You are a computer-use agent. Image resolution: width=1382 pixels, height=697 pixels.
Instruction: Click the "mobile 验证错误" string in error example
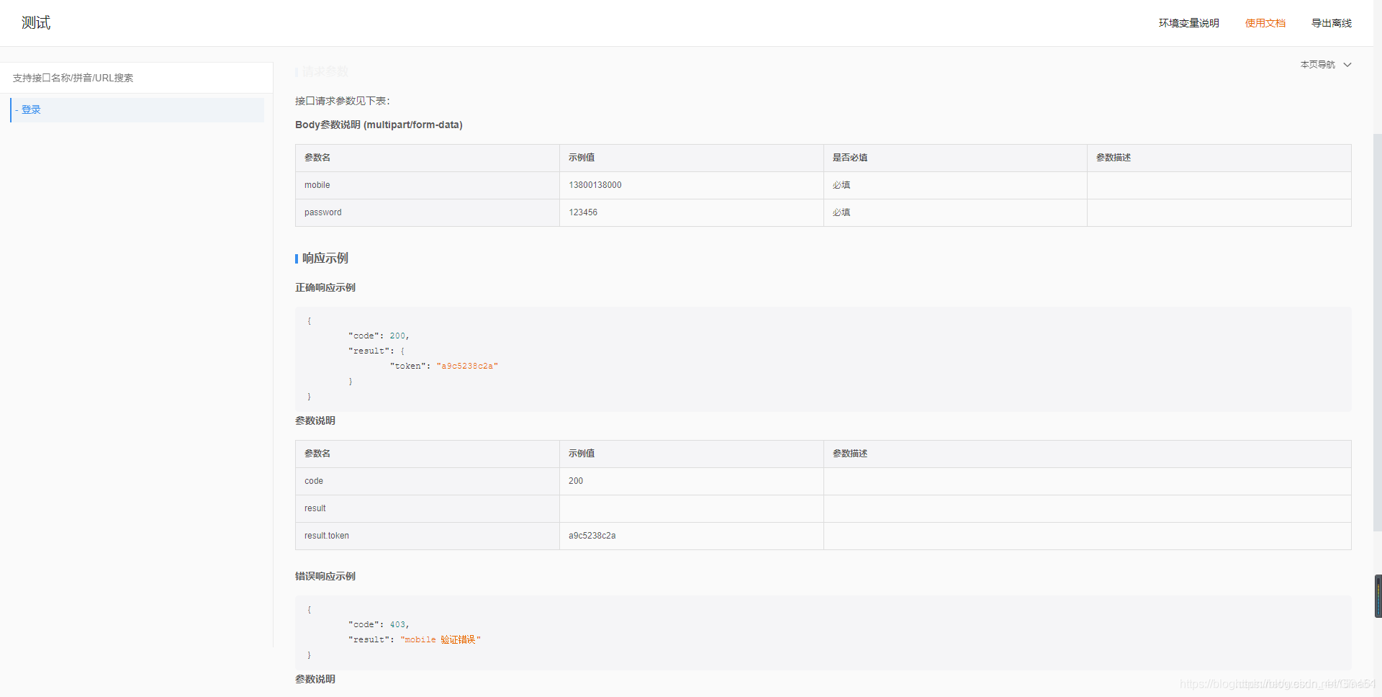(x=441, y=639)
